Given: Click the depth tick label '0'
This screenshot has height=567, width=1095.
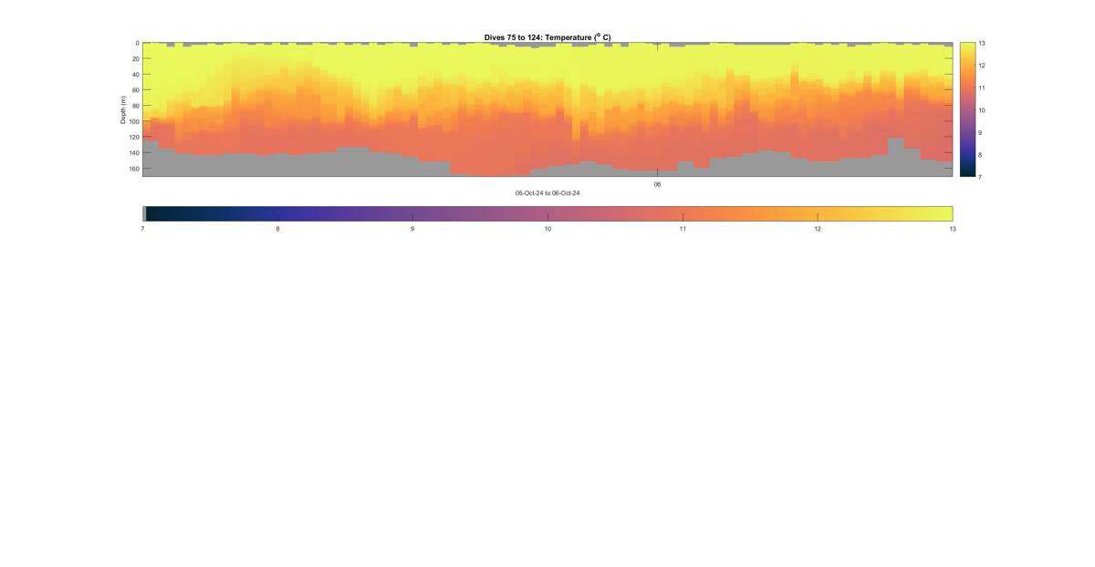Looking at the screenshot, I should pyautogui.click(x=137, y=43).
